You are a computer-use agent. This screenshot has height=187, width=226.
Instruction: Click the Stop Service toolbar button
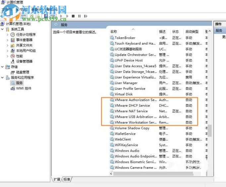click(x=73, y=16)
